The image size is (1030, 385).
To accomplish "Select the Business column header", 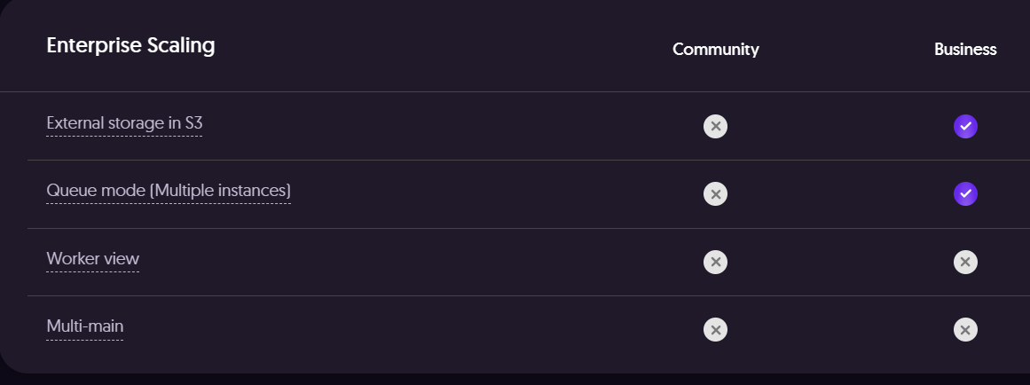I will coord(965,50).
